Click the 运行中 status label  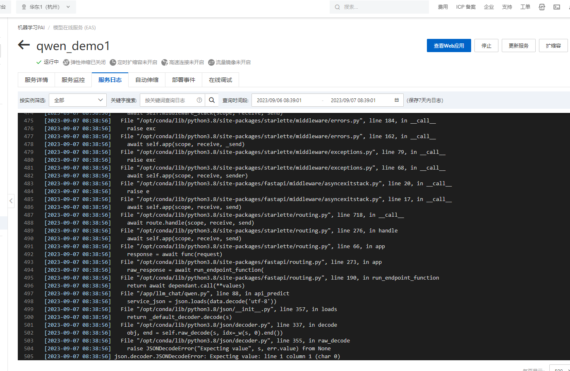(x=51, y=62)
